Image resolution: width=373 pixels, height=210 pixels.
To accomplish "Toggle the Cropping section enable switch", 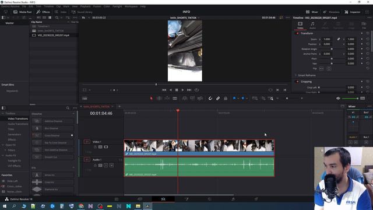I will (x=297, y=82).
